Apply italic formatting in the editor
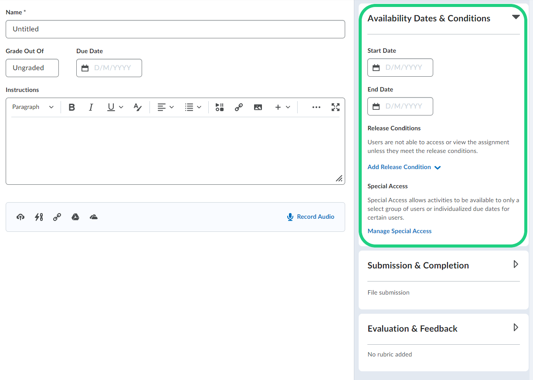Viewport: 533px width, 380px height. pos(91,107)
